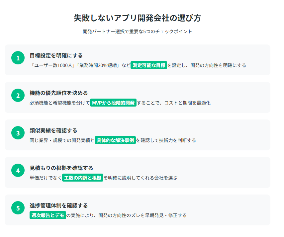The image size is (284, 237).
Task: Click the green number 4 circle
Action: pyautogui.click(x=18, y=170)
